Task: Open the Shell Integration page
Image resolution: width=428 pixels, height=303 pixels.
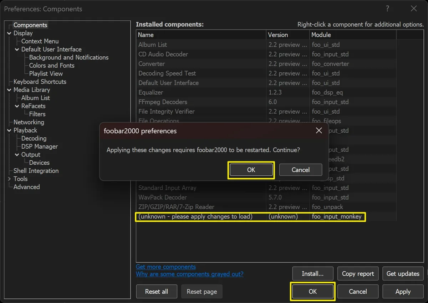Action: (x=36, y=171)
